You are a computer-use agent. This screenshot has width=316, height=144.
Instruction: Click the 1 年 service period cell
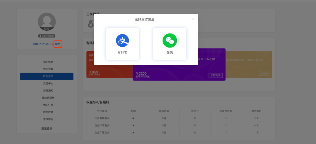(x=256, y=133)
